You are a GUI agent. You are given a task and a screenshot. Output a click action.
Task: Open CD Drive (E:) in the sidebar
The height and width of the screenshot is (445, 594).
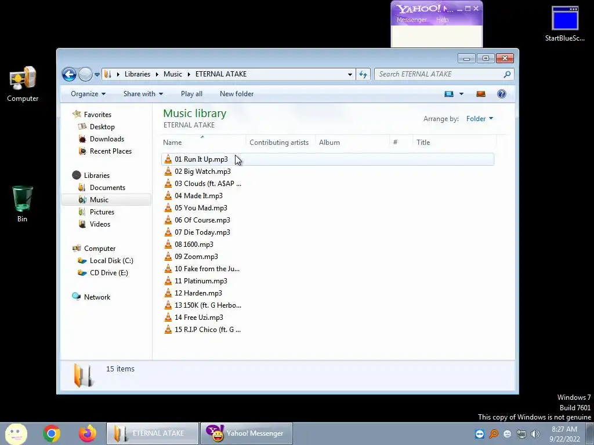pyautogui.click(x=108, y=273)
